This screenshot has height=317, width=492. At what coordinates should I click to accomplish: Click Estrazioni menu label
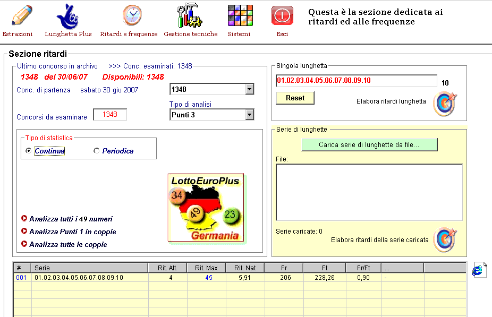tap(17, 34)
